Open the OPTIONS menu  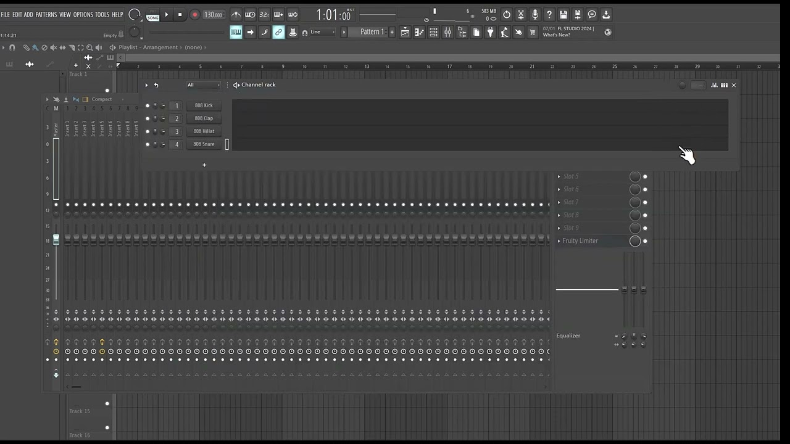[83, 14]
